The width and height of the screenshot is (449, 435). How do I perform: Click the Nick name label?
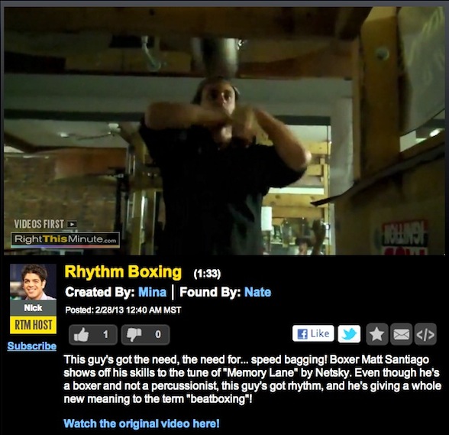(x=34, y=308)
